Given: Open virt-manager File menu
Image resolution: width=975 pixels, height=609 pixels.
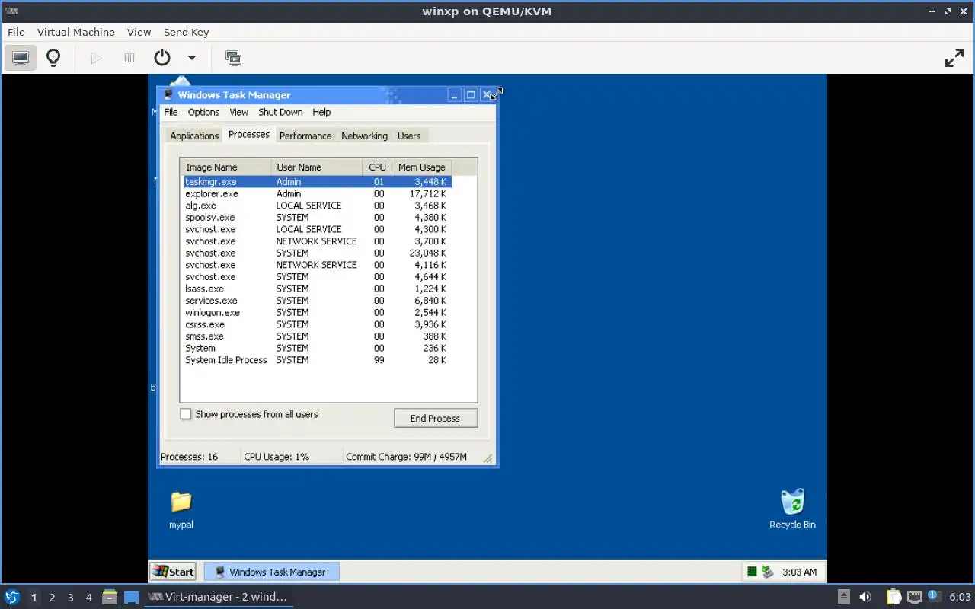Looking at the screenshot, I should [x=16, y=32].
